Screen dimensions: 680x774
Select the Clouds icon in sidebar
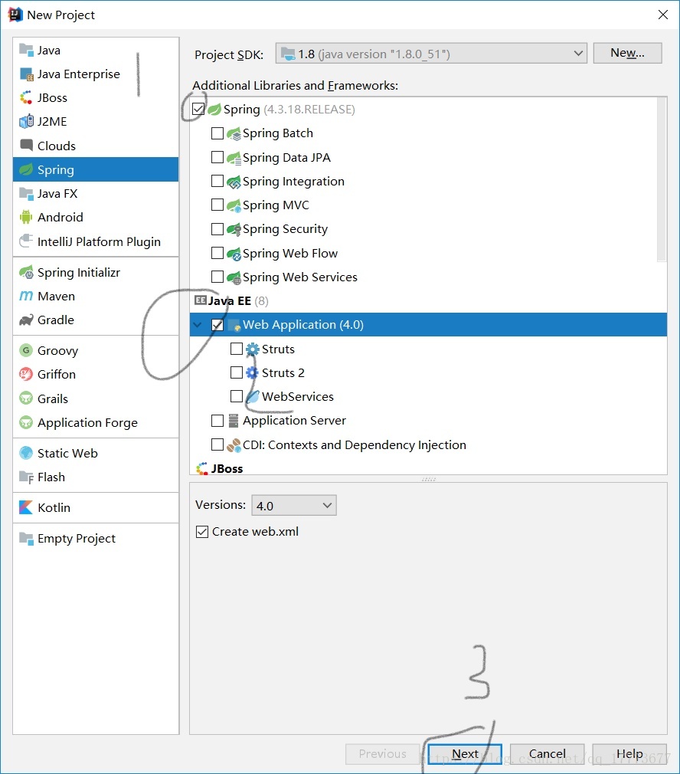[25, 145]
